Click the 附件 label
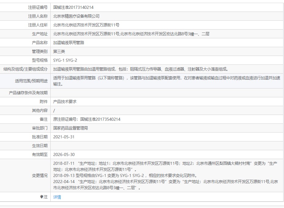The image size is (284, 208). [x=44, y=102]
